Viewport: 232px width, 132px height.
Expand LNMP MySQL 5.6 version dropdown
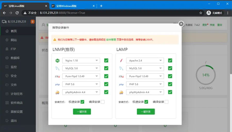pos(81,68)
